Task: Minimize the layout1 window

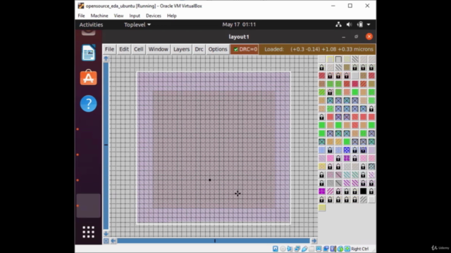Action: tap(343, 37)
